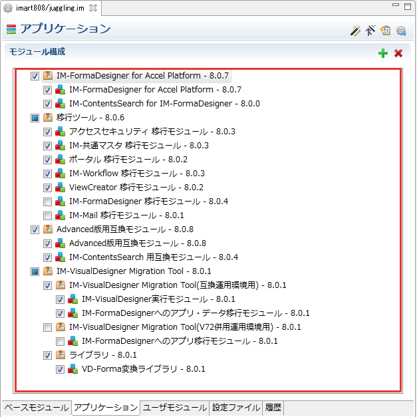Click the green plus add module icon
Screen dimensions: 417x417
coord(383,53)
